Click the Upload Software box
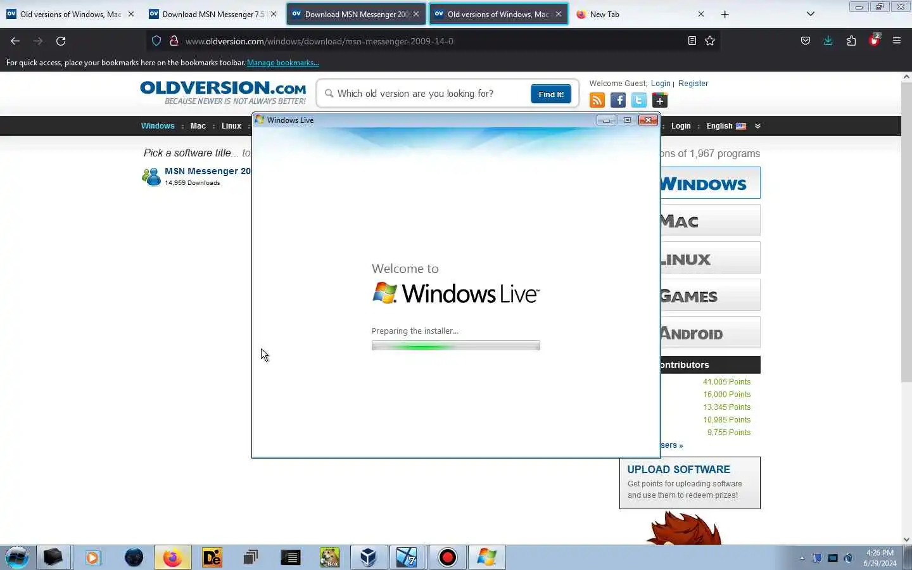This screenshot has width=912, height=570. (x=690, y=483)
